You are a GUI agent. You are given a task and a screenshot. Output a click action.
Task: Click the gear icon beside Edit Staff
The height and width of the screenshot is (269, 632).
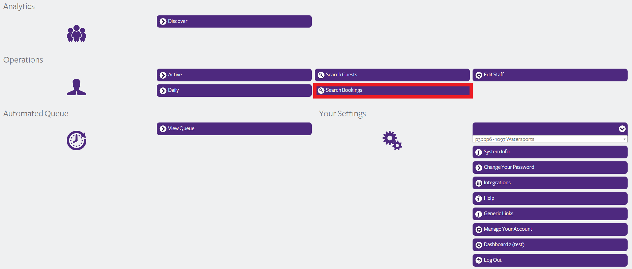coord(479,75)
